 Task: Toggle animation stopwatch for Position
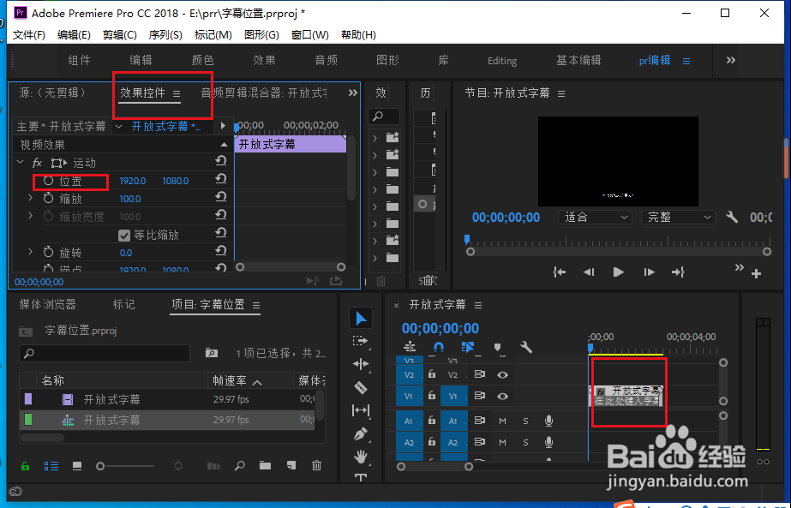click(x=49, y=181)
